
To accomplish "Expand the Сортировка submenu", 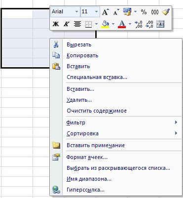I will click(x=116, y=133).
